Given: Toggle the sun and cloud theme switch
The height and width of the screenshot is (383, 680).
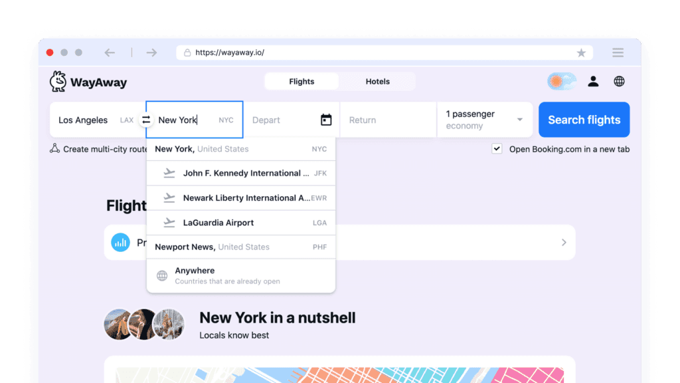Looking at the screenshot, I should coord(562,81).
